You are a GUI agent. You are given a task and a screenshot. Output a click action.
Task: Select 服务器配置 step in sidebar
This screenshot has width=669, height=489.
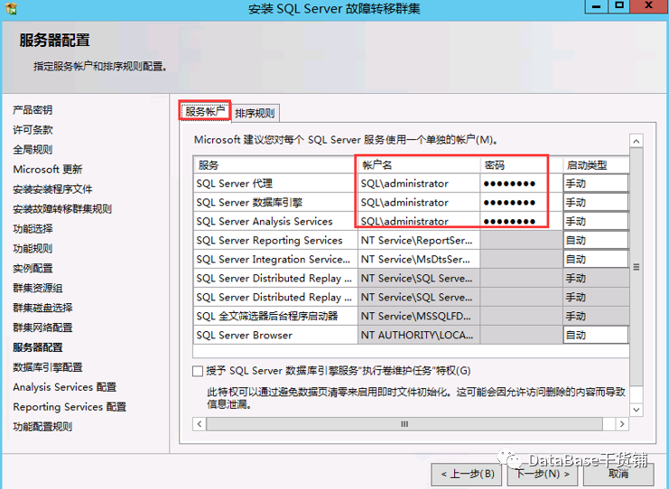tap(38, 347)
